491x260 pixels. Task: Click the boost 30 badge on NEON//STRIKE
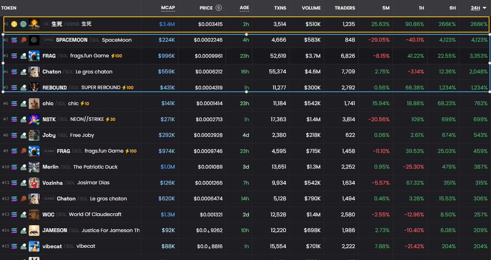(x=110, y=119)
